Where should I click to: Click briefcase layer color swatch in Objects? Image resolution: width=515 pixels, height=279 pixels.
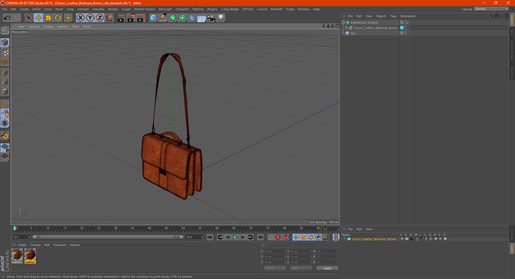[x=402, y=28]
